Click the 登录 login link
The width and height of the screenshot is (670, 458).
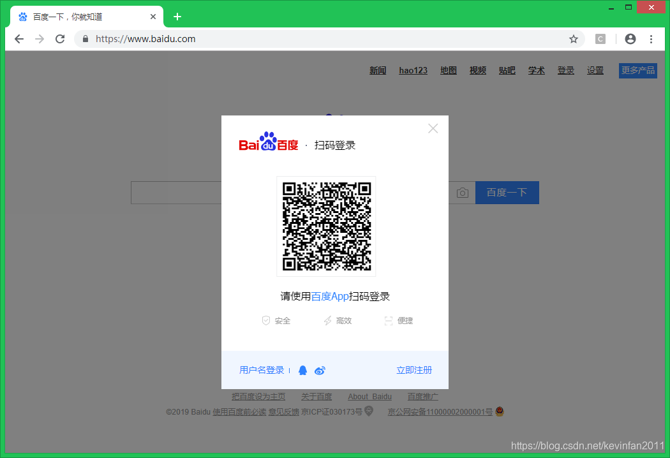click(566, 71)
